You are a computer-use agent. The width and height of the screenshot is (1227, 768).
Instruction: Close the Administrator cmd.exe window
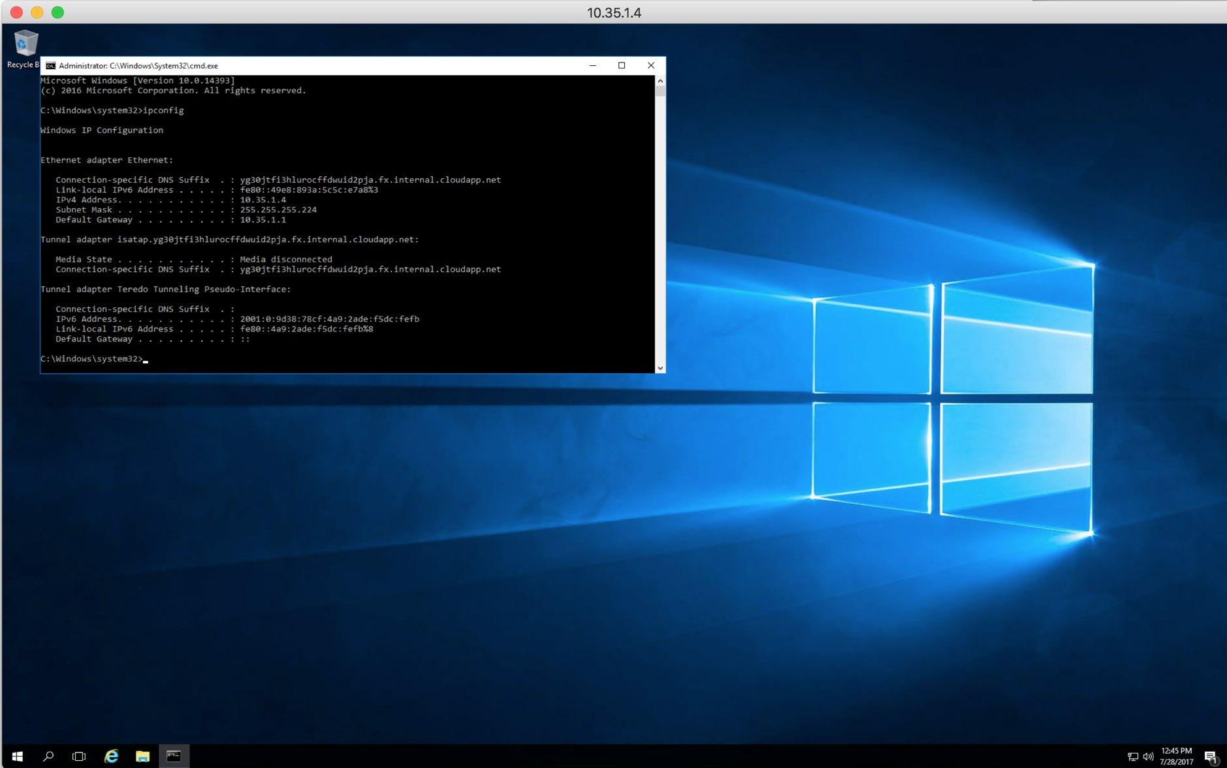650,65
